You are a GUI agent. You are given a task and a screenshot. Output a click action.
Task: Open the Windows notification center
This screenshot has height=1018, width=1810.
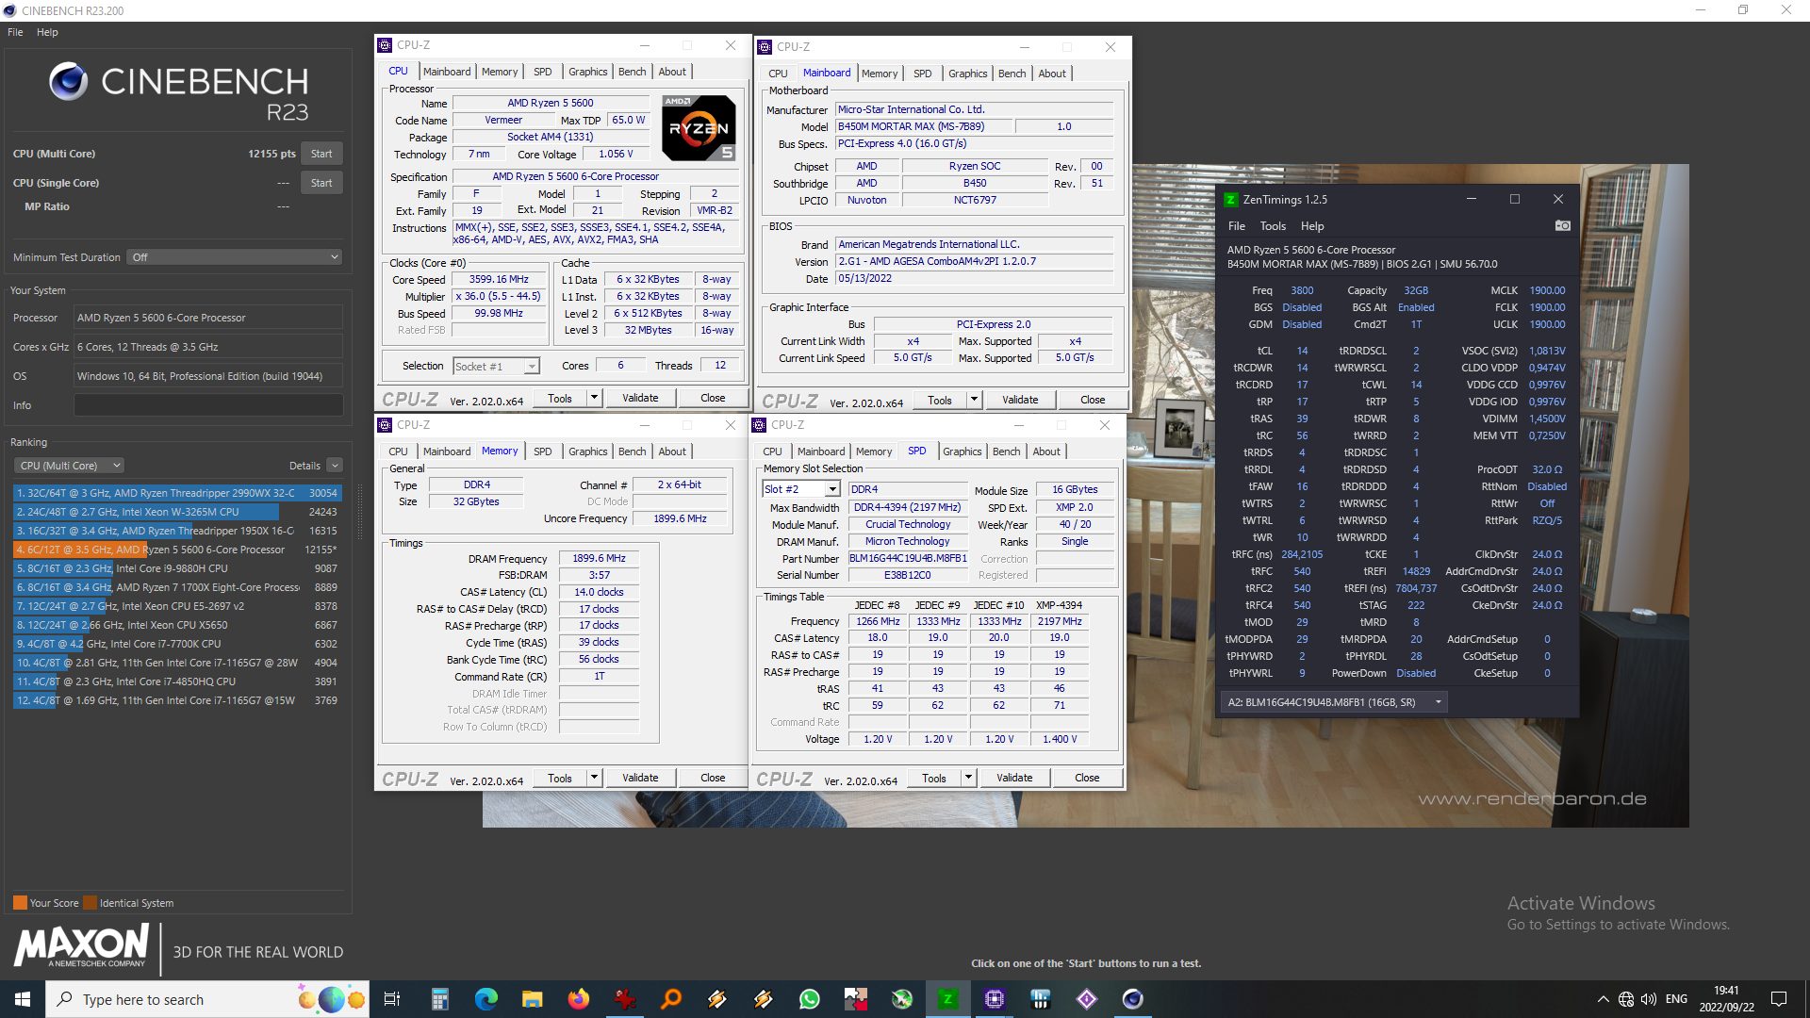tap(1779, 999)
